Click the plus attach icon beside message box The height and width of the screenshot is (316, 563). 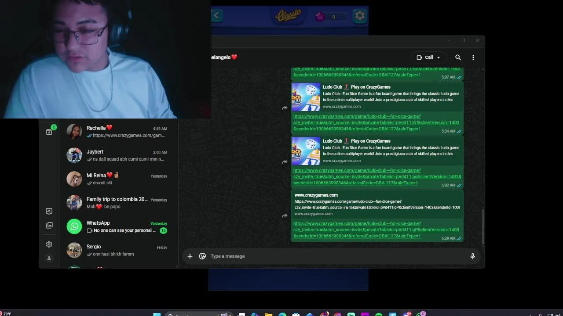(190, 256)
